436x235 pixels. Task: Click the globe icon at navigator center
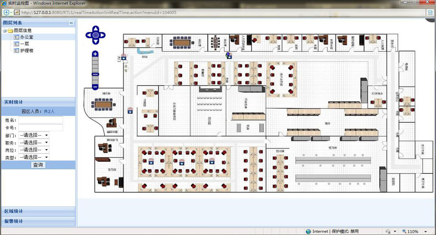(95, 35)
